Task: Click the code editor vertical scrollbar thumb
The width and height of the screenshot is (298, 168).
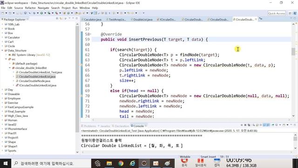Action: click(293, 51)
